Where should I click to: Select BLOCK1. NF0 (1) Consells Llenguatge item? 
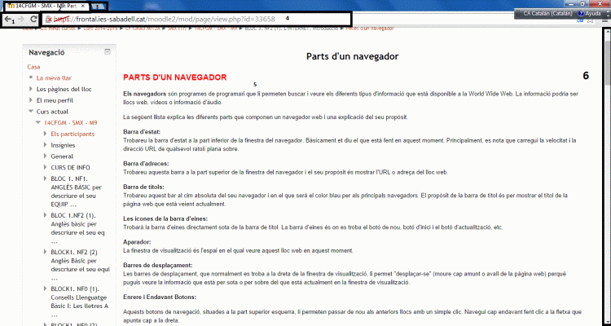(80, 302)
